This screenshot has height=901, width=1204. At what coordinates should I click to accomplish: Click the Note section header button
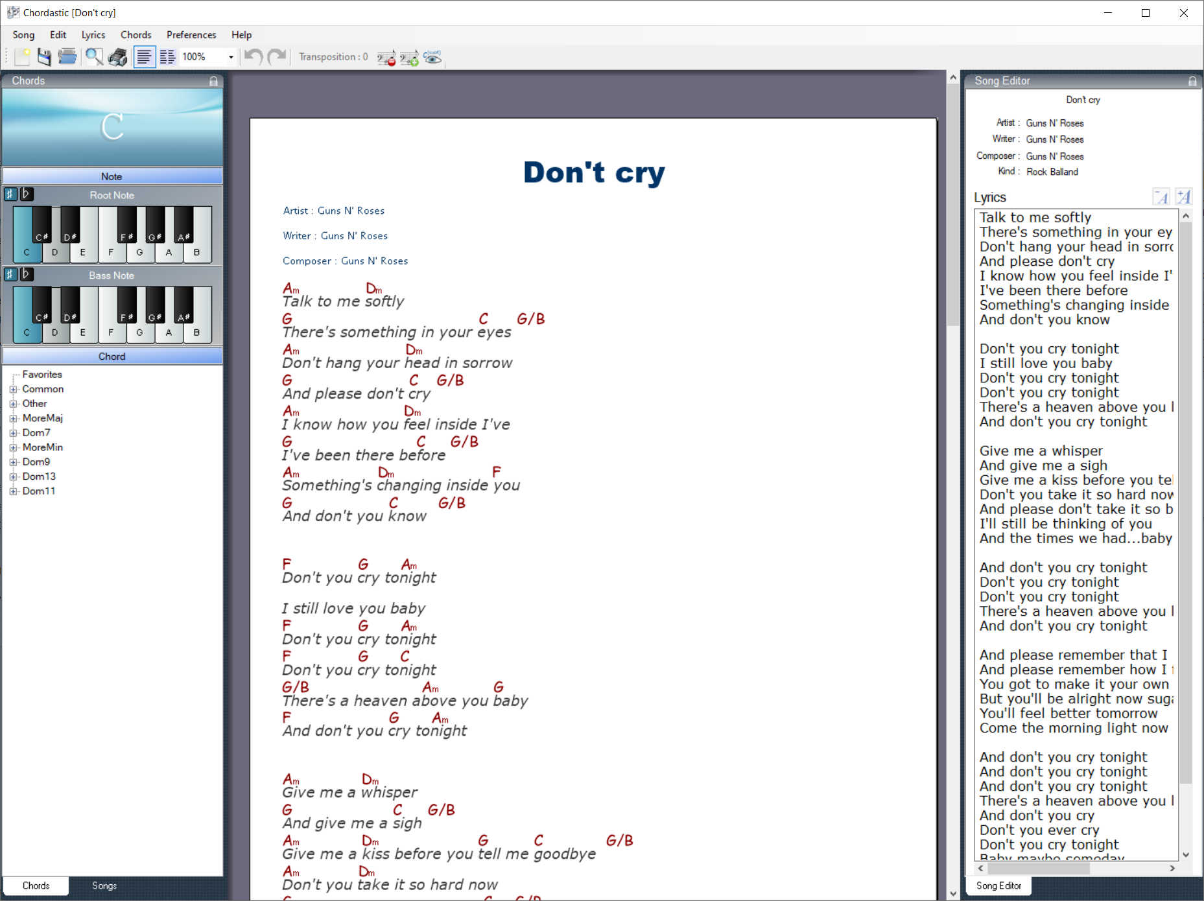(x=112, y=176)
